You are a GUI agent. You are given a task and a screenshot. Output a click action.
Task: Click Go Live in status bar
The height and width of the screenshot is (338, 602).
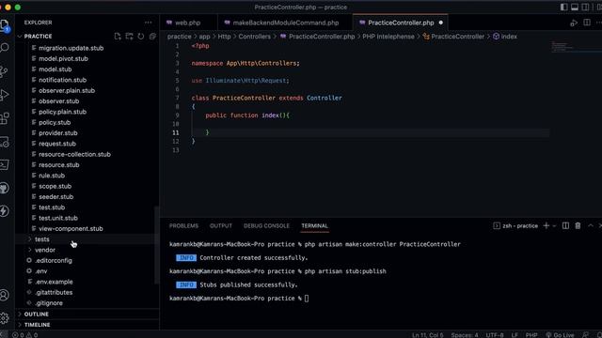coord(560,335)
